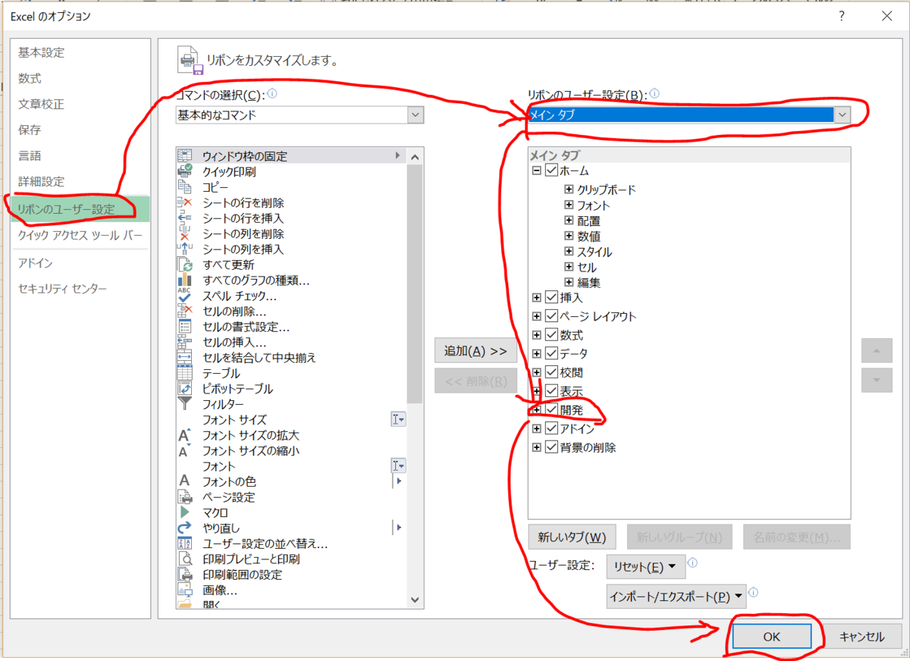The width and height of the screenshot is (910, 661).
Task: Click the すべて更新 refresh icon
Action: (184, 265)
